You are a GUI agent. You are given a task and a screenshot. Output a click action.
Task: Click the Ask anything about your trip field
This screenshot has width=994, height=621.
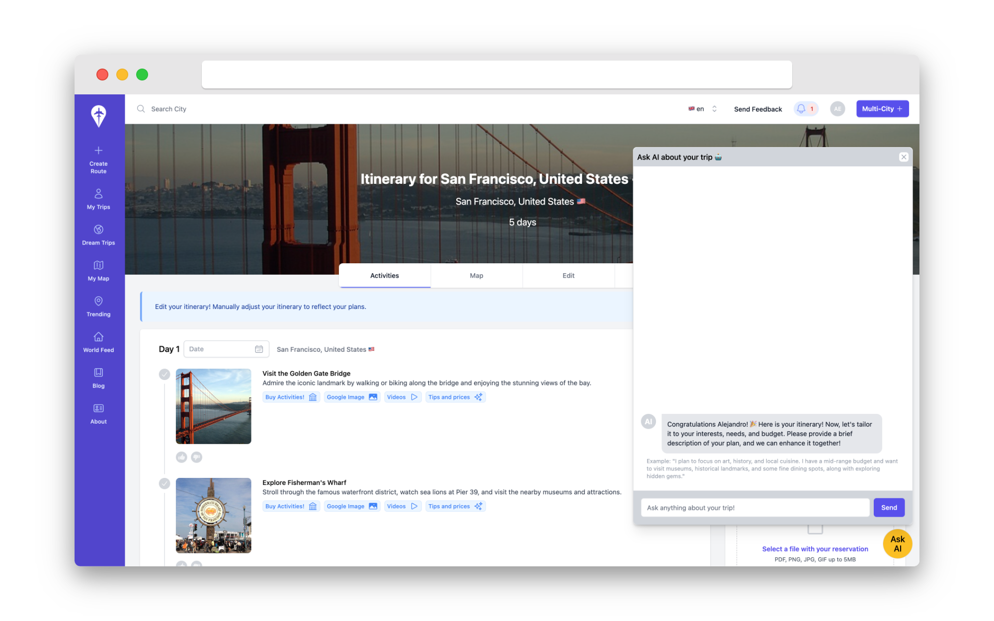coord(755,508)
